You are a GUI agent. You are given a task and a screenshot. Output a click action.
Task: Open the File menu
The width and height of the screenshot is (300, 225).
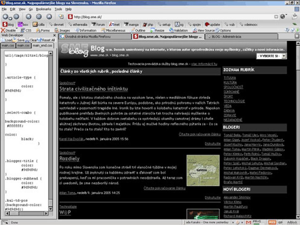pos(4,9)
